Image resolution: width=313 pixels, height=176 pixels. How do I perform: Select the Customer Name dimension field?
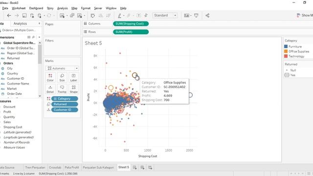click(x=18, y=84)
